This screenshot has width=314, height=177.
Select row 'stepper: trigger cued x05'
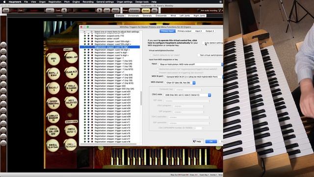[x=112, y=105]
